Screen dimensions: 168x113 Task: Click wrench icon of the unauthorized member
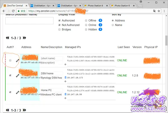click(18, 61)
